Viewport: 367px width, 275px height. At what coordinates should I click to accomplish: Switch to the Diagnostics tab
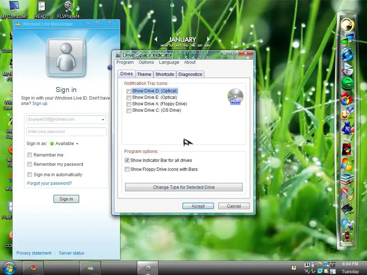[190, 74]
